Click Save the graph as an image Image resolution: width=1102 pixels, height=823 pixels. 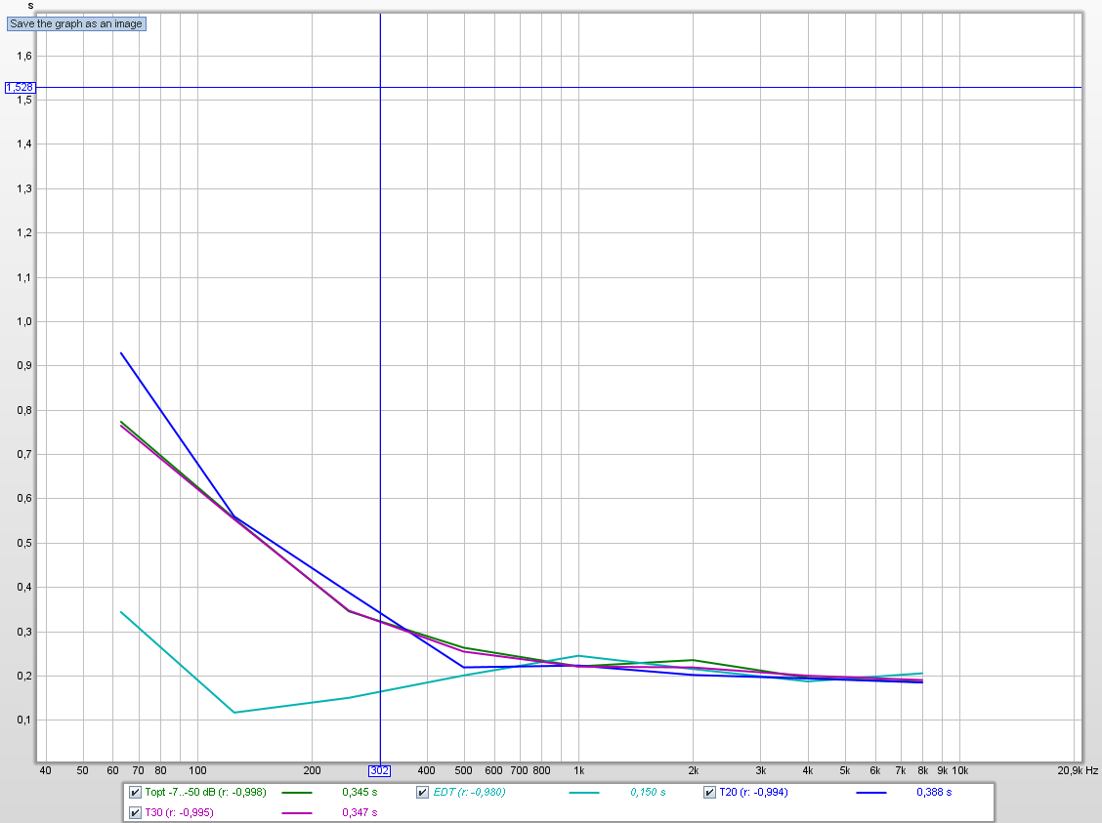[76, 23]
